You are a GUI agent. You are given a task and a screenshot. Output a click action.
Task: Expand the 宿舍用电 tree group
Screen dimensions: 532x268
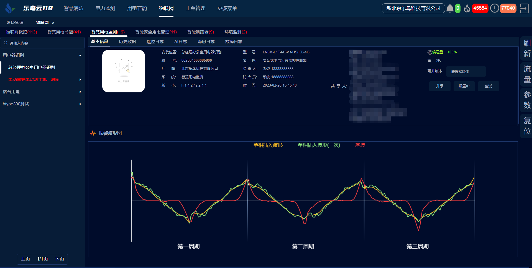point(80,92)
